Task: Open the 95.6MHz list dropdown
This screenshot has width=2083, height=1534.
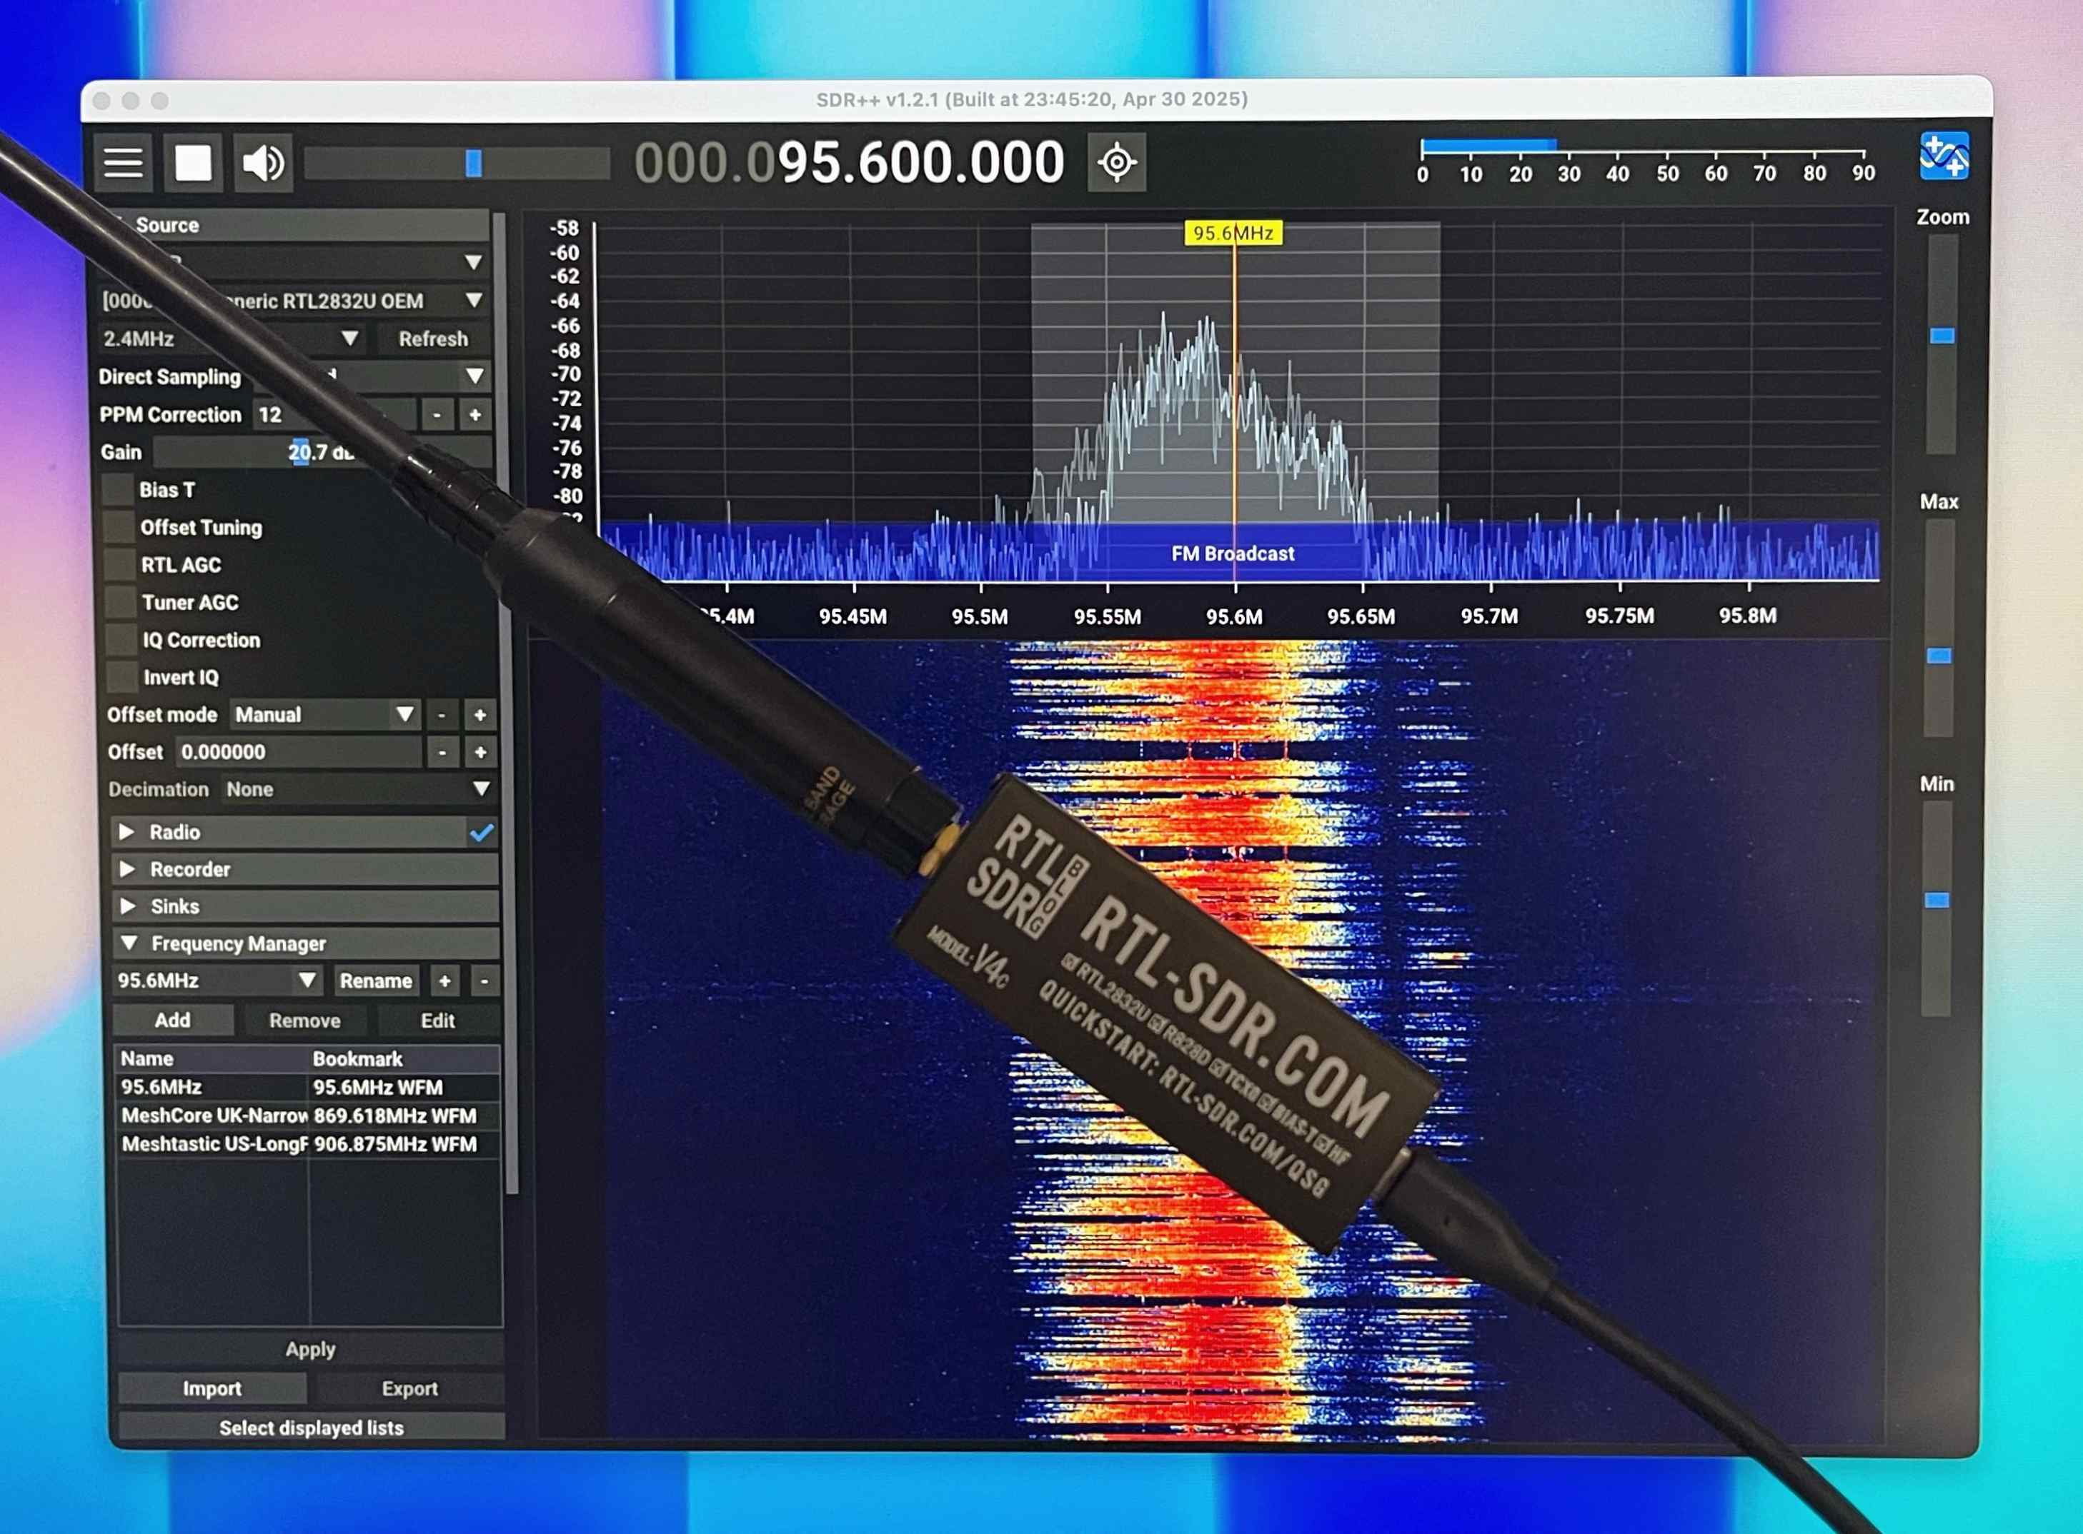Action: 219,981
